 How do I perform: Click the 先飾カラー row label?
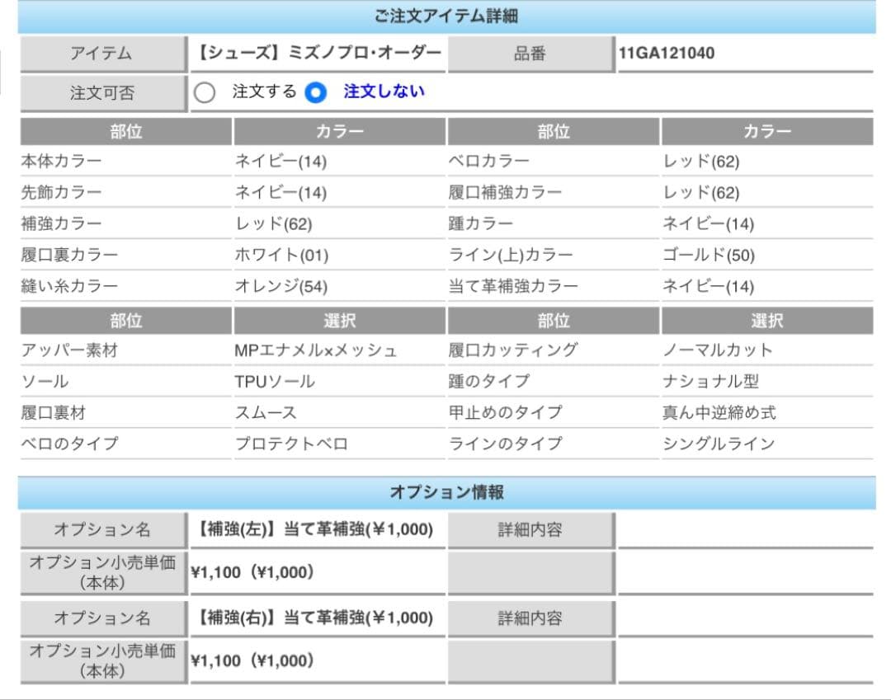[x=61, y=192]
